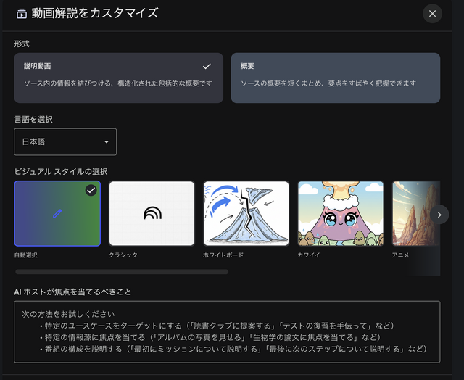Click the クラシック label text
This screenshot has width=464, height=380.
click(123, 255)
